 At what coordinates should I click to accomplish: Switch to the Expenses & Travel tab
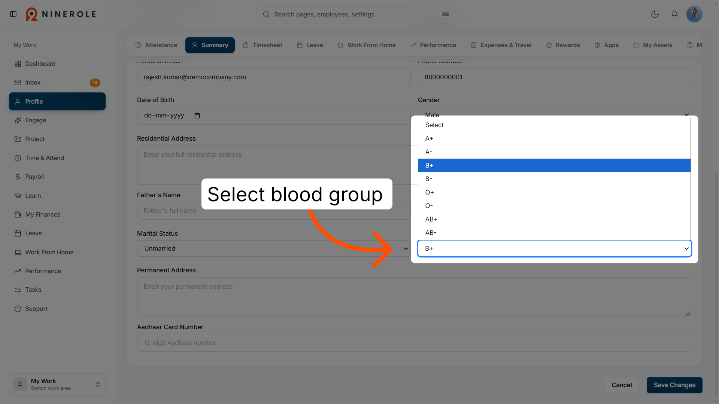(501, 45)
